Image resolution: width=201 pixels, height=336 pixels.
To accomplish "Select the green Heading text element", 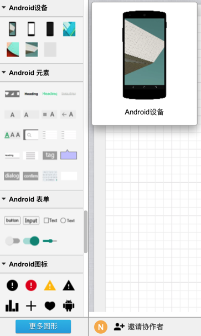I will point(50,94).
